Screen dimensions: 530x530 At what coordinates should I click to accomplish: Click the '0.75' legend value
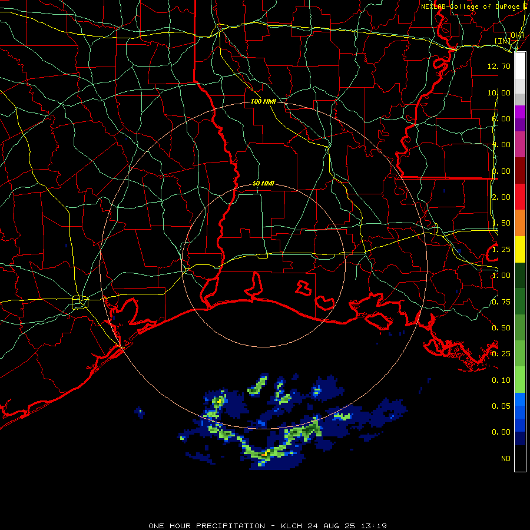pyautogui.click(x=501, y=302)
